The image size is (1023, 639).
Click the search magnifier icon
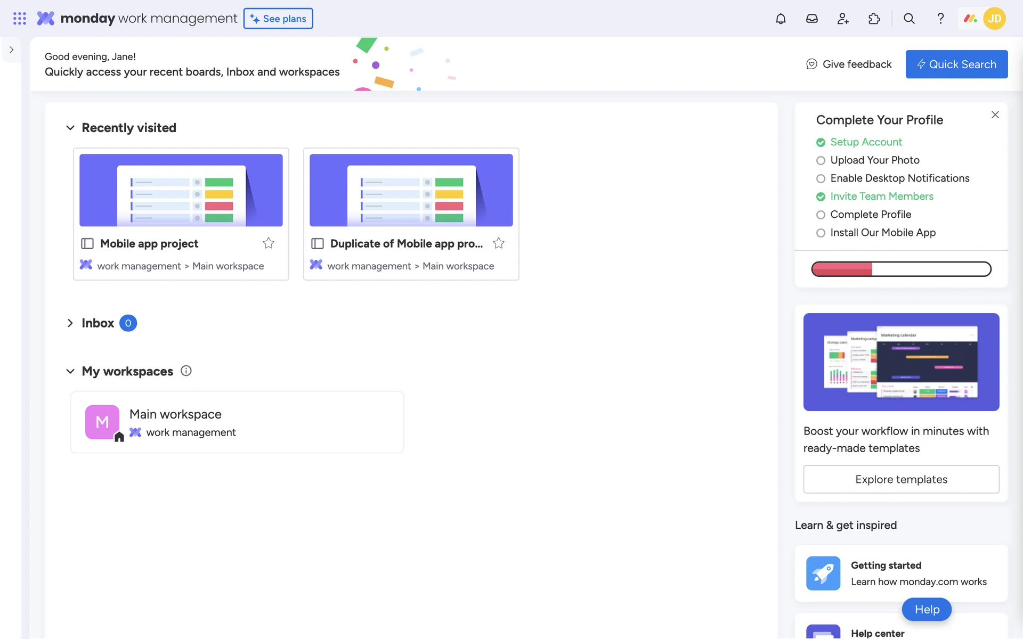909,19
